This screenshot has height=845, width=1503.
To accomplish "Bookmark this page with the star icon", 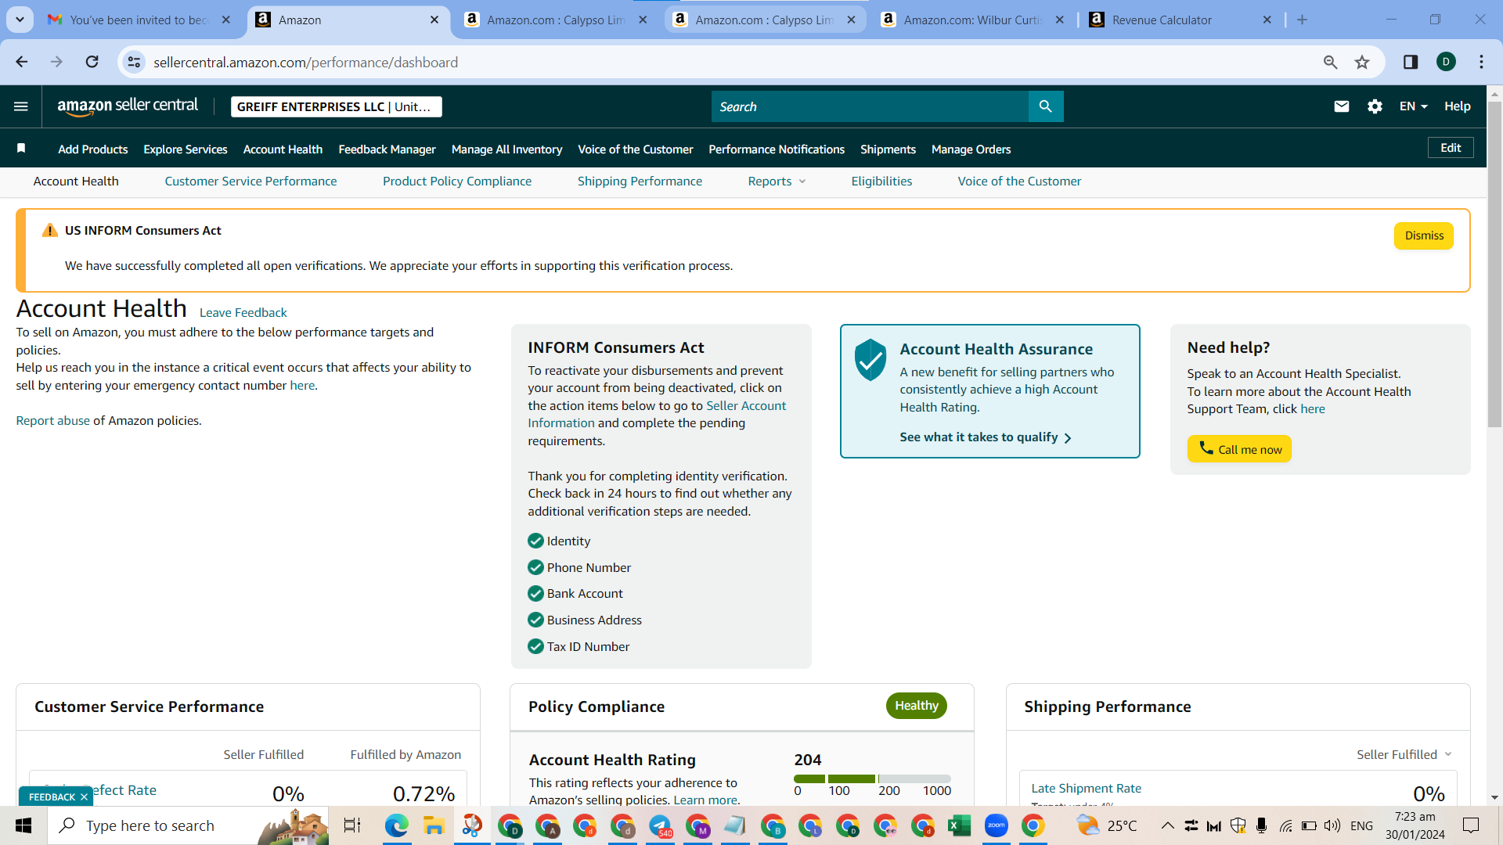I will point(1362,62).
